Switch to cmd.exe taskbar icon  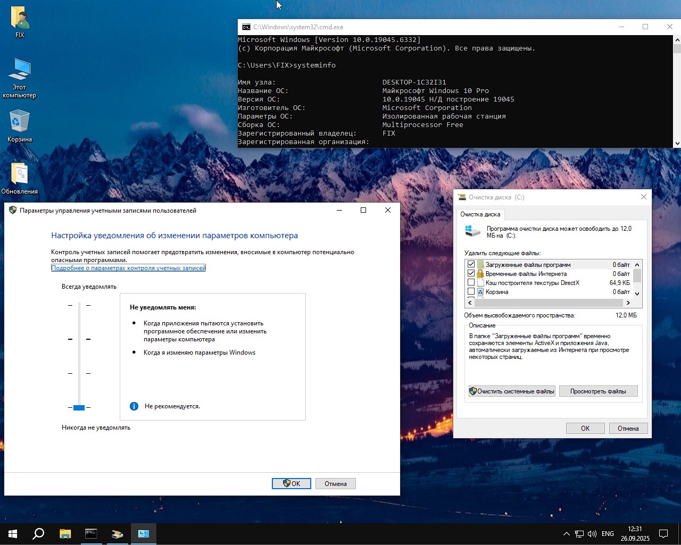coord(91,534)
